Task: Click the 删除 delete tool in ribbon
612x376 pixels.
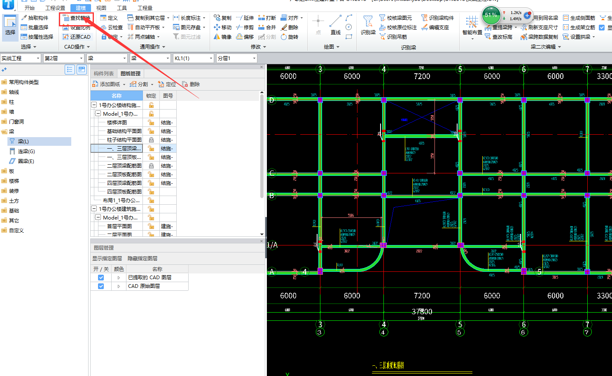Action: click(290, 27)
